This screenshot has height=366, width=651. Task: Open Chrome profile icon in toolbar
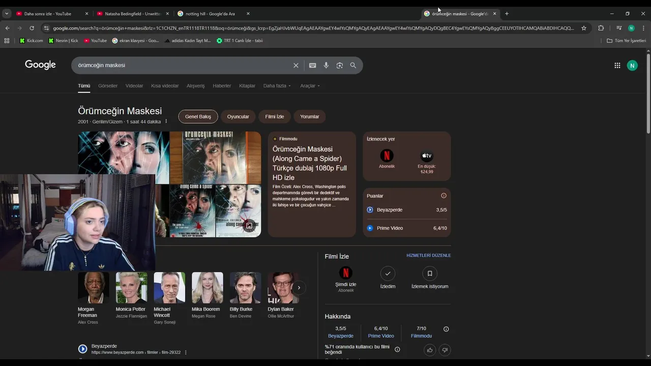(x=631, y=28)
